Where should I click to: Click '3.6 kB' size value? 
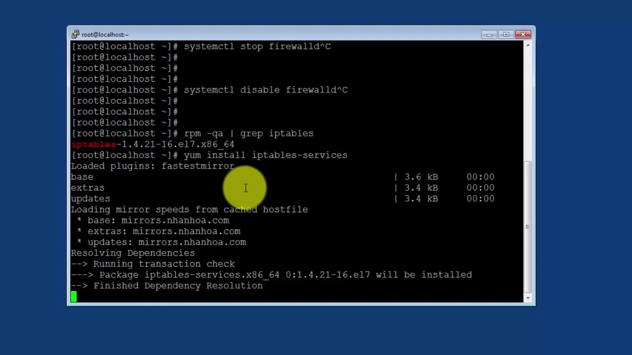click(421, 177)
